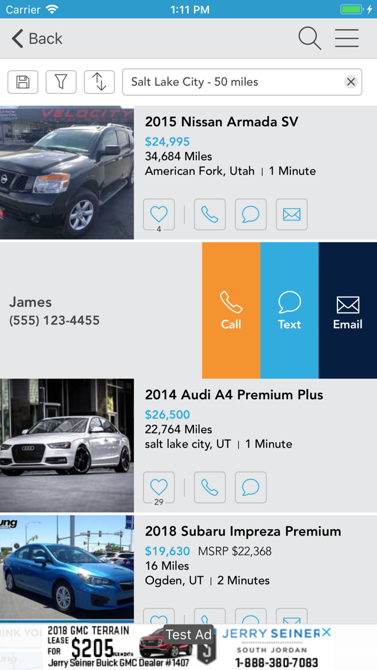
Task: Select the American Fork, Utah location
Action: point(199,171)
